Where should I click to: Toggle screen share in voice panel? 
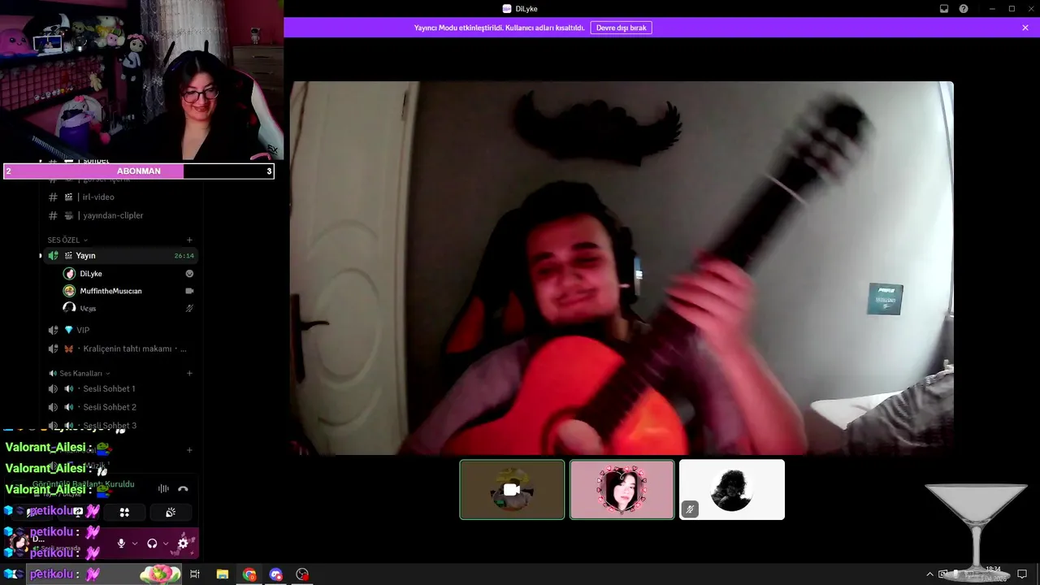tap(78, 512)
